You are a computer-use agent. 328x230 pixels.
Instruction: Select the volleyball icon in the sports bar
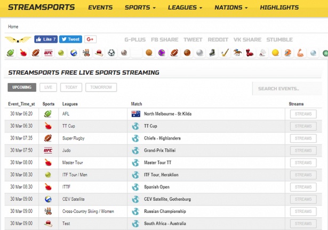74,53
